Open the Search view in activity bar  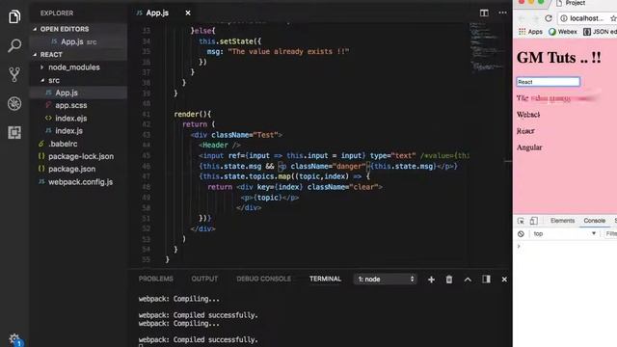coord(14,45)
